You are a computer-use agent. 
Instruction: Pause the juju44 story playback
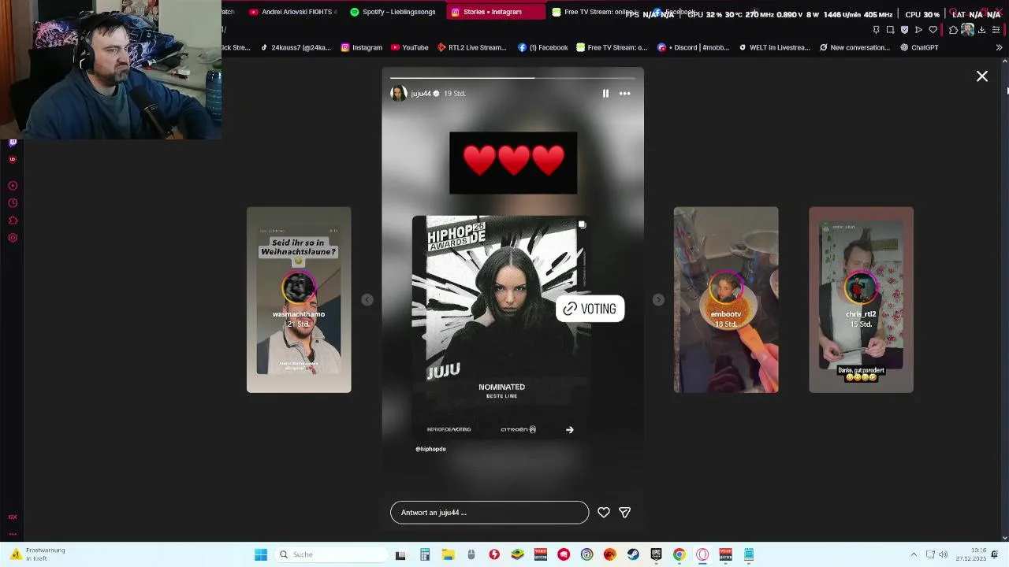(605, 94)
